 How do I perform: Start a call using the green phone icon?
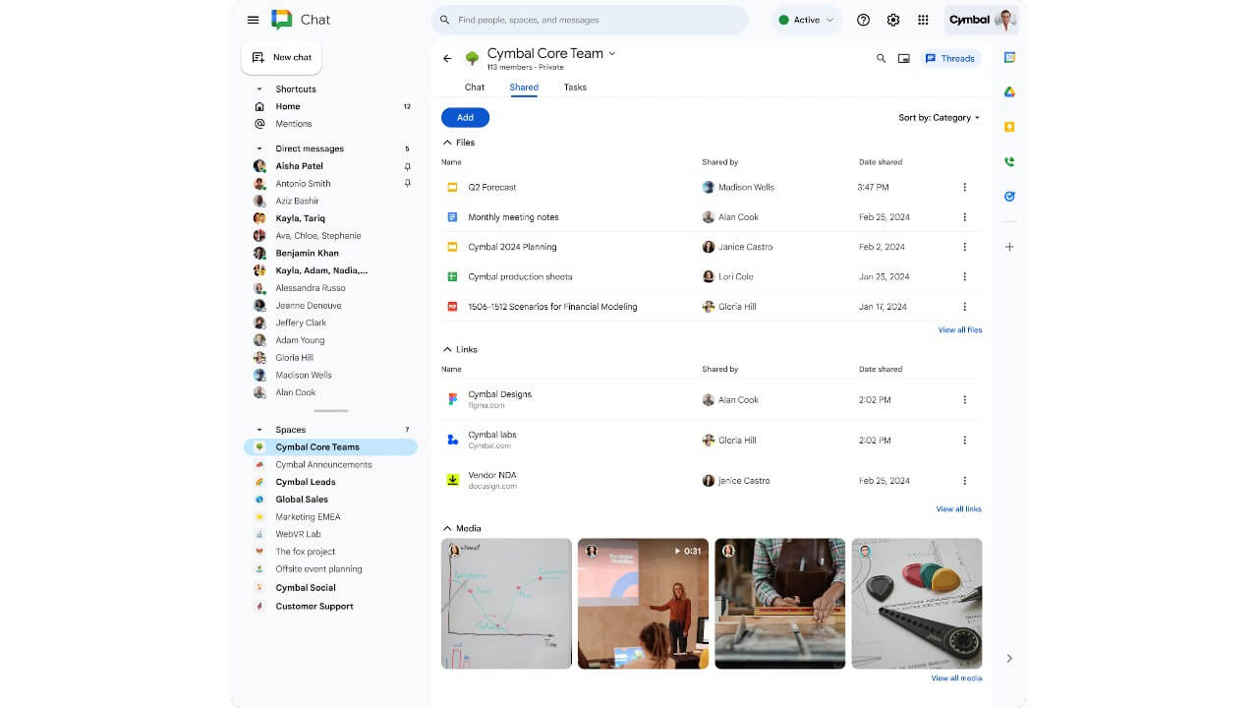tap(1009, 160)
